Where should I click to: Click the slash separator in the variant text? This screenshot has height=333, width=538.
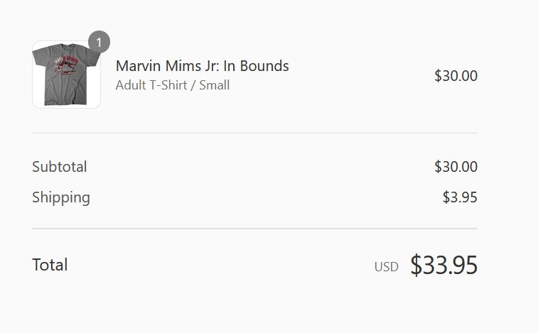pos(193,85)
